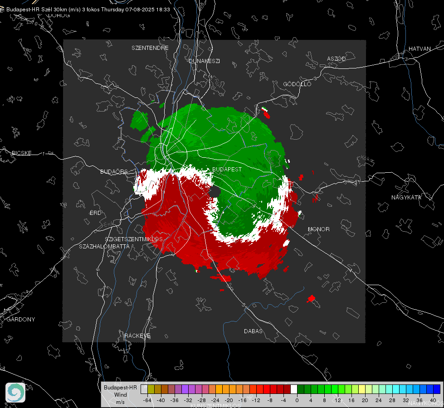Screen dimensions: 444x408
Task: Click the -64 value on the legend scale
Action: (147, 400)
